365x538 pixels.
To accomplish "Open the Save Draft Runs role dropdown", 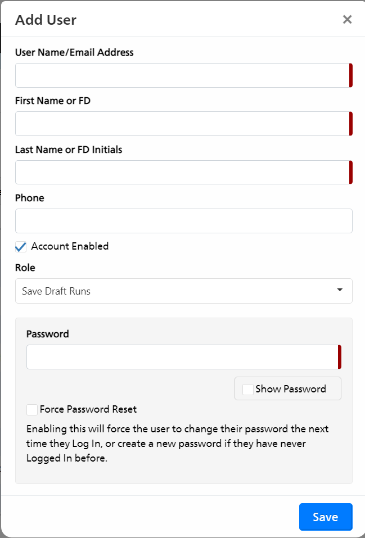I will tap(184, 291).
